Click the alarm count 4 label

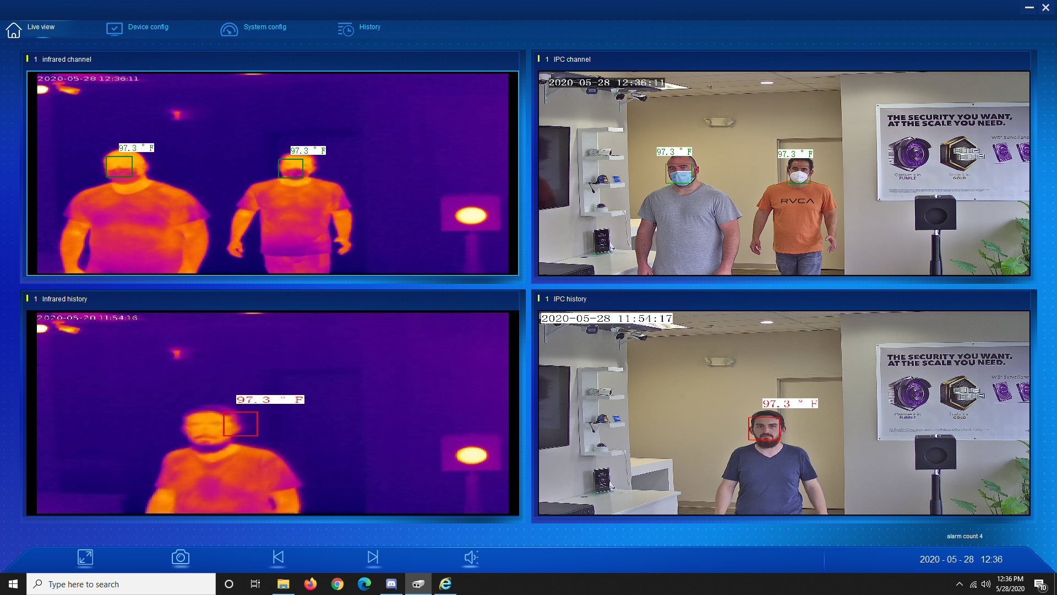tap(964, 536)
